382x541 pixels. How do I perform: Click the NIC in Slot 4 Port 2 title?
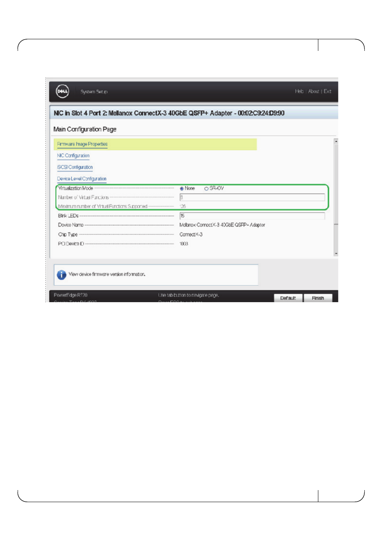pyautogui.click(x=169, y=113)
